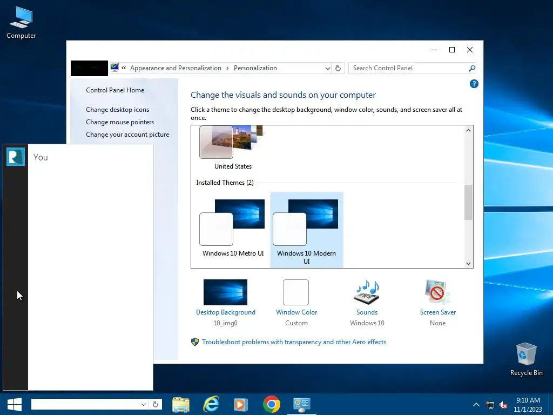Viewport: 553px width, 415px height.
Task: Click the Desktop Background link
Action: pos(226,312)
